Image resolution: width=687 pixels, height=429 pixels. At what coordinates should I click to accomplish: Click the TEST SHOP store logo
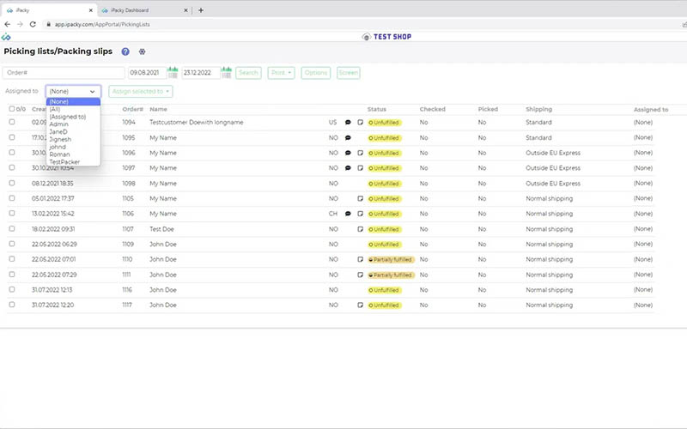click(386, 37)
